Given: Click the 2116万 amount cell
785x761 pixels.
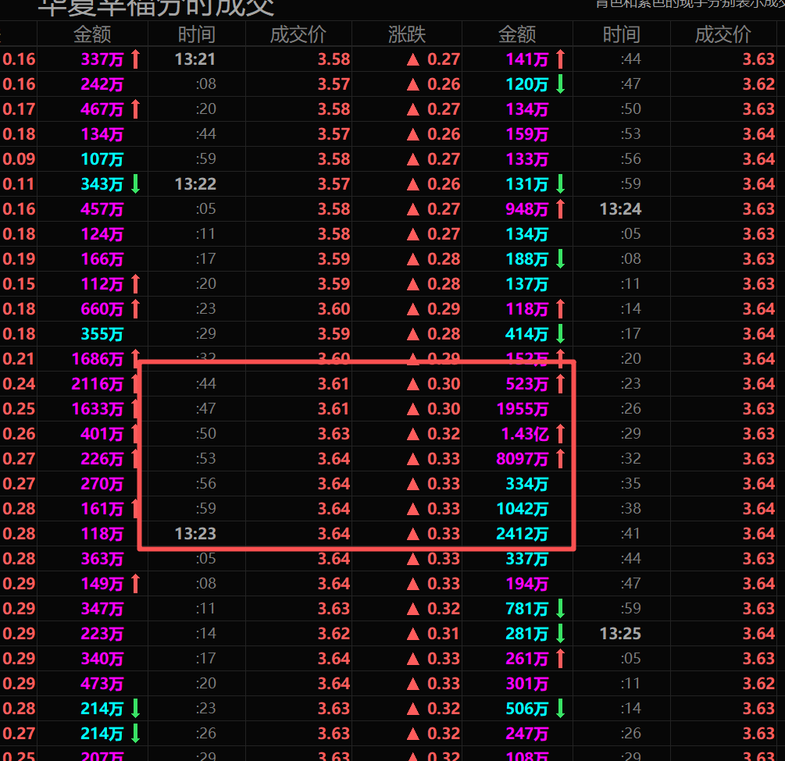Looking at the screenshot, I should tap(98, 384).
